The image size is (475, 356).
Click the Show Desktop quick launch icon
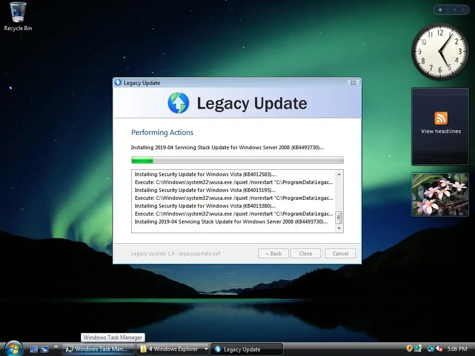click(34, 349)
